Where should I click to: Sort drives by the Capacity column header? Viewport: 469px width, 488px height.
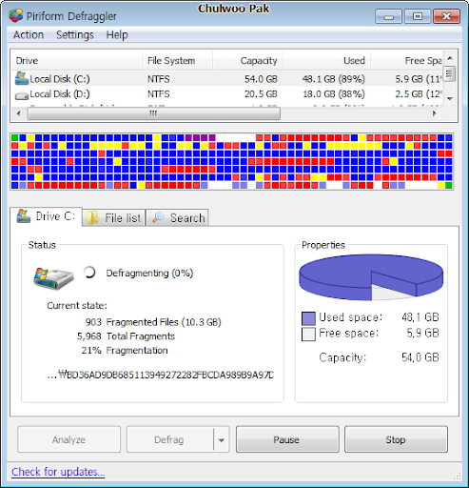coord(248,60)
